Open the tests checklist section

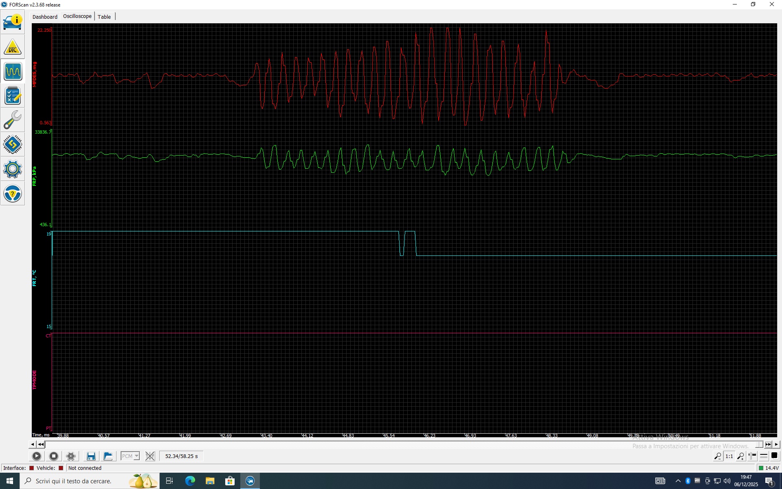(13, 96)
